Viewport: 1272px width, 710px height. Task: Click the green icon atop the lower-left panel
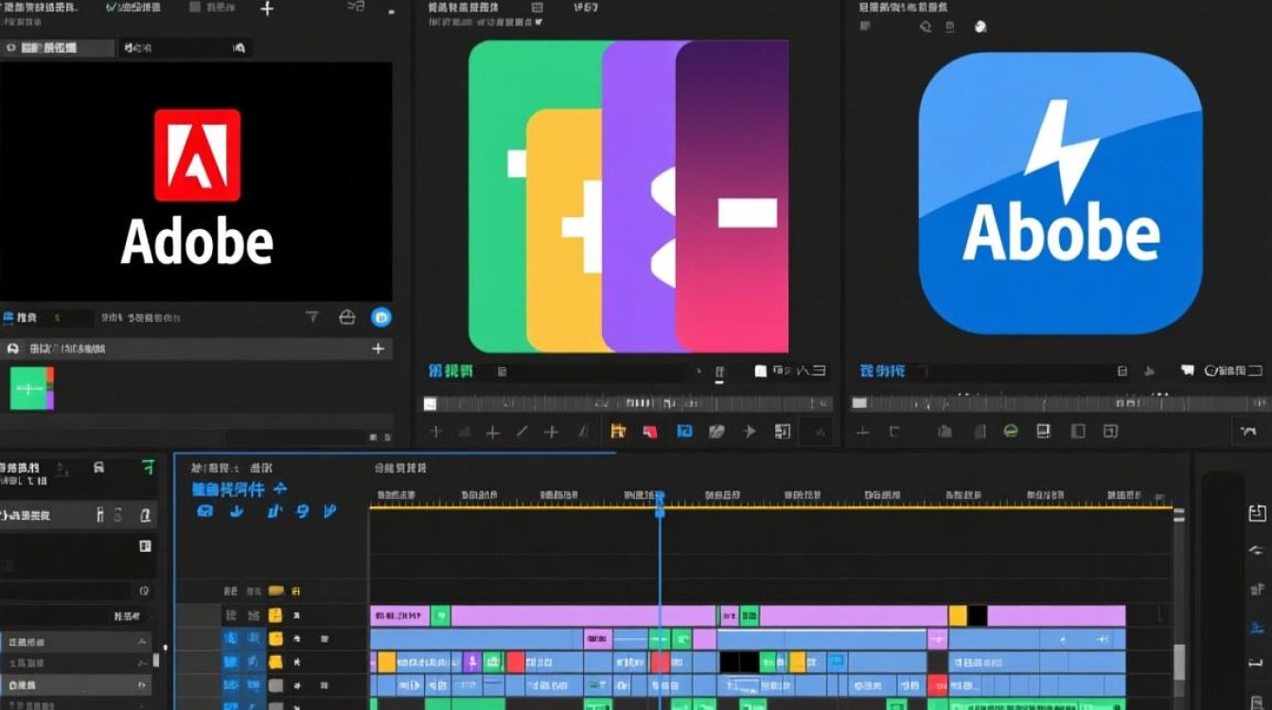148,467
